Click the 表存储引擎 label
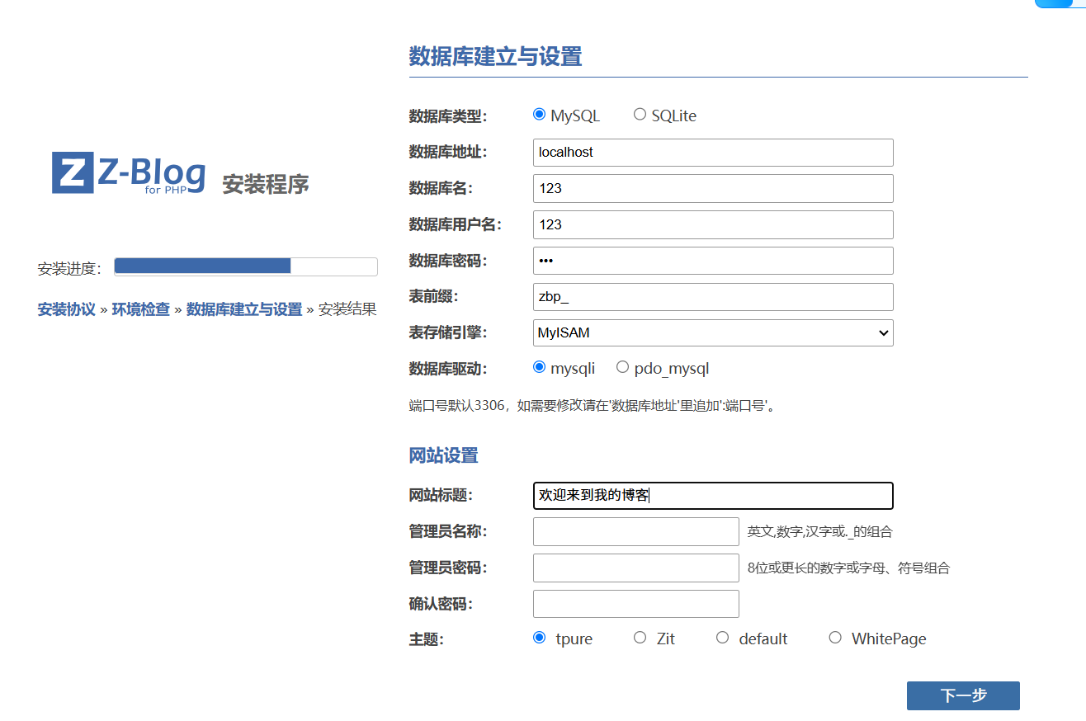The height and width of the screenshot is (721, 1086). tap(448, 332)
